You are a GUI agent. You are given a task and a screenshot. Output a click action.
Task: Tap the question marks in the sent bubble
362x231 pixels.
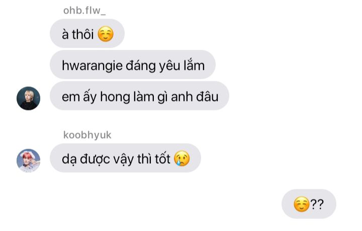tap(317, 204)
